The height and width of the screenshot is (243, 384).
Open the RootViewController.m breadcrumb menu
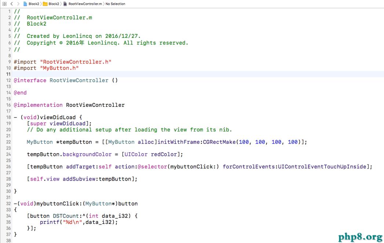(85, 4)
